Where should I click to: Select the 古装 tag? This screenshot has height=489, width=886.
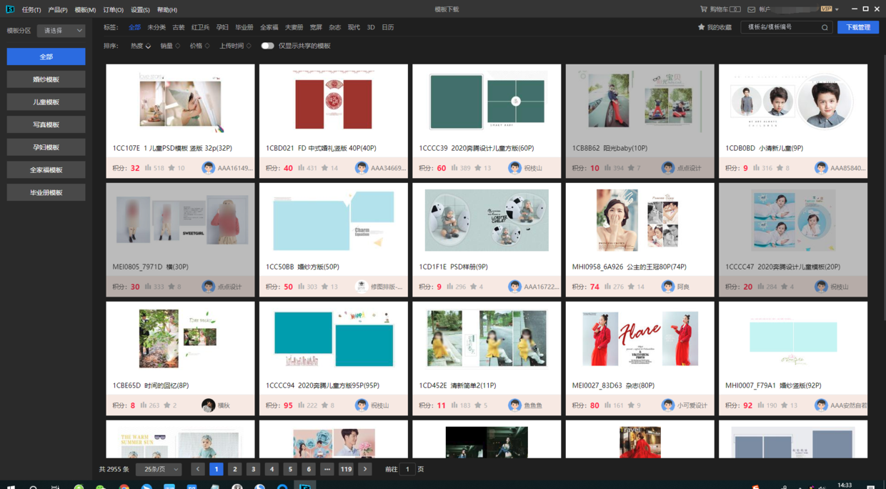pyautogui.click(x=179, y=27)
